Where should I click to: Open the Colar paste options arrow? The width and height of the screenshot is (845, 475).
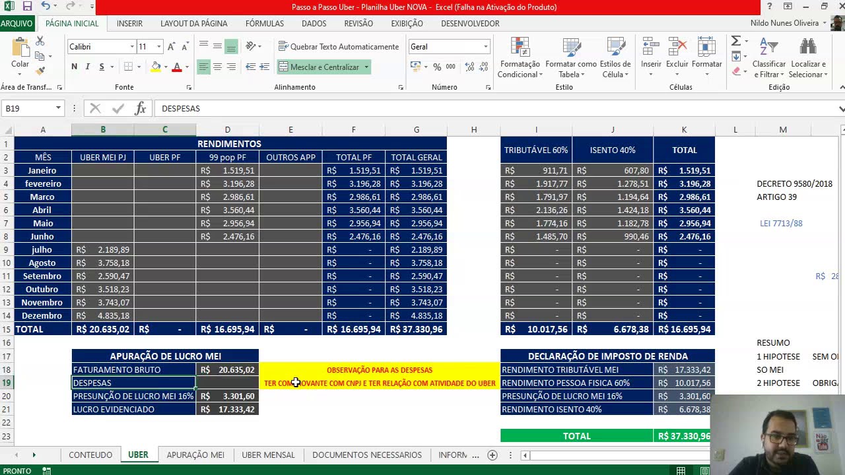tap(20, 75)
